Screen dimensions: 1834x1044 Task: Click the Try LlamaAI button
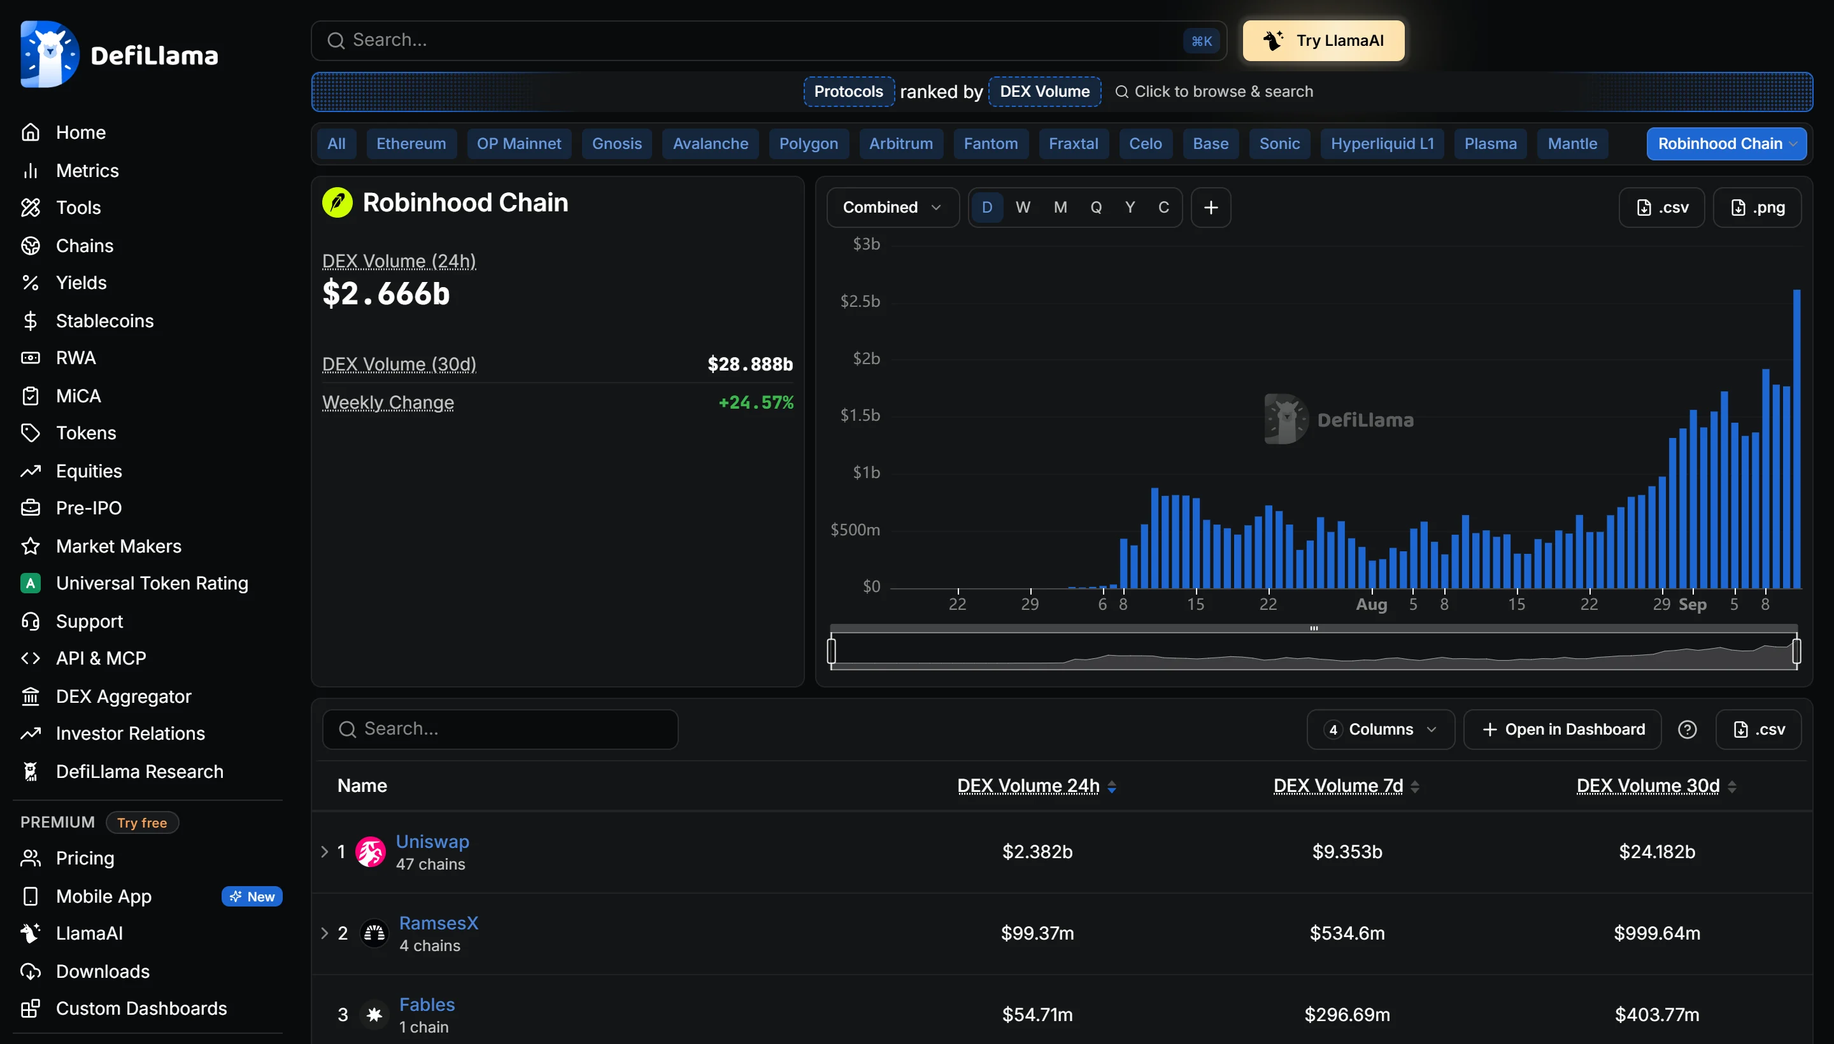(1323, 41)
